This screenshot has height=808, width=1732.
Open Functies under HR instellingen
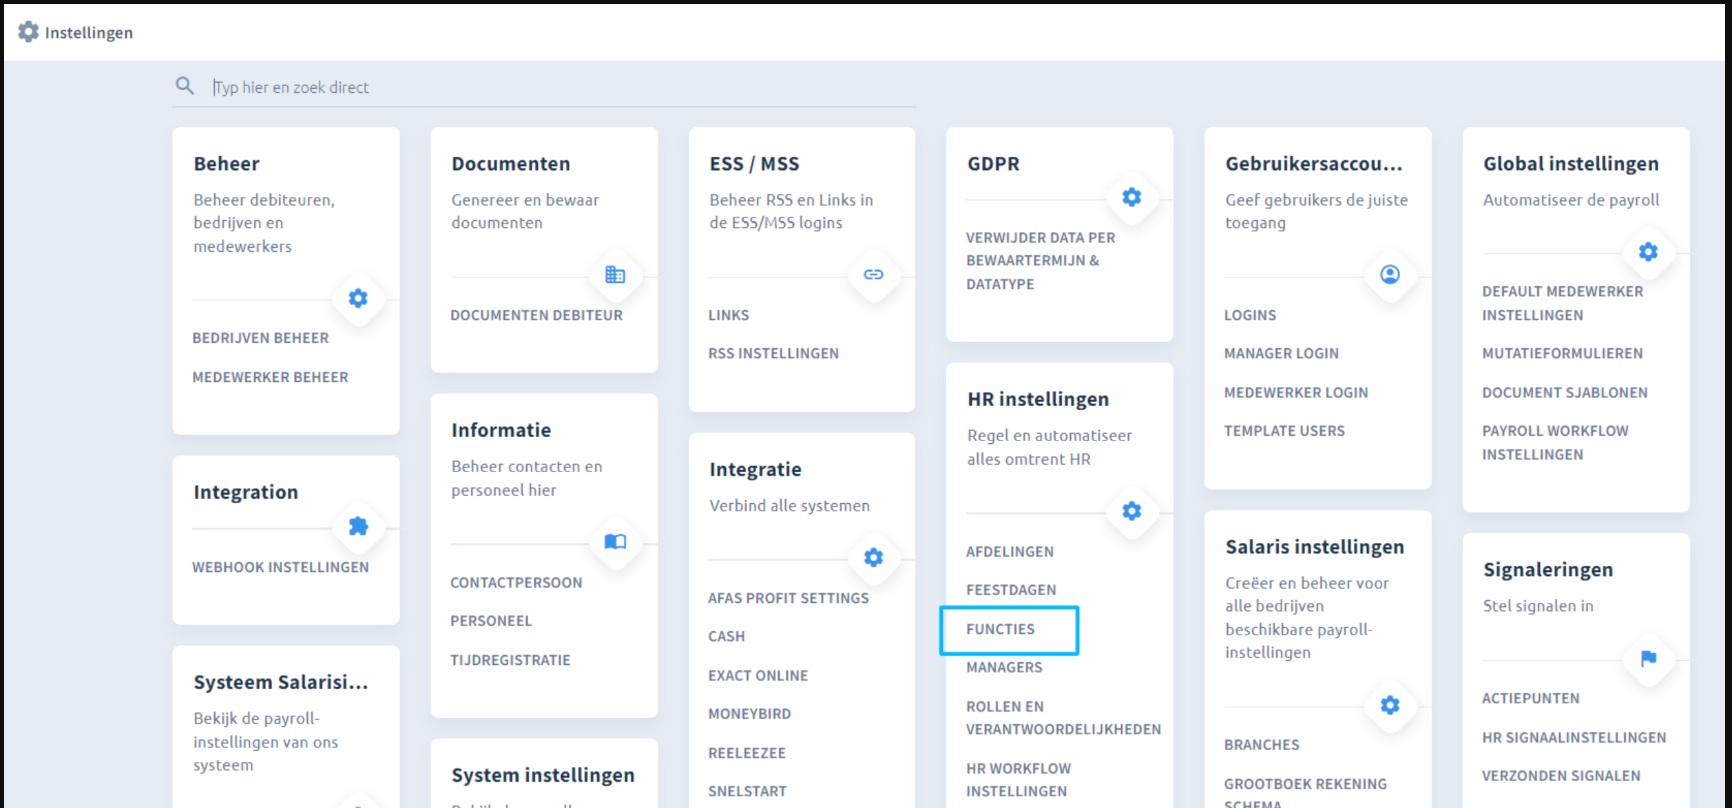[x=1000, y=629]
